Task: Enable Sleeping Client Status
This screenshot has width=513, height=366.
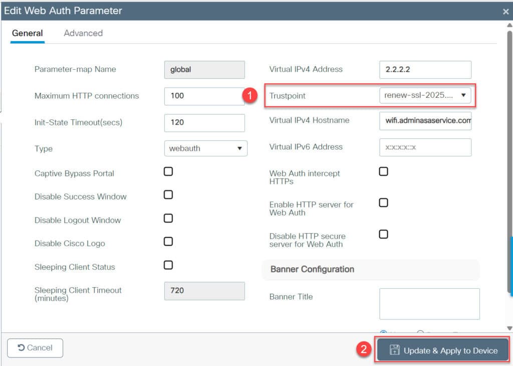Action: (168, 265)
